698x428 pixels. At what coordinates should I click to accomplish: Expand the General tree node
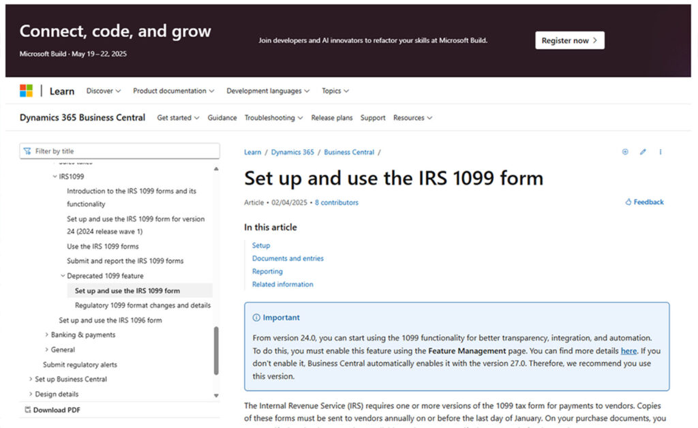click(47, 350)
